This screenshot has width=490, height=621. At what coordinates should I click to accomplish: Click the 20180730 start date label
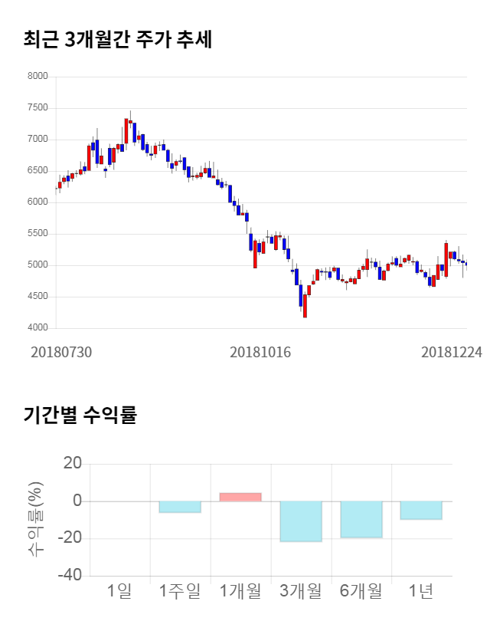coord(60,352)
